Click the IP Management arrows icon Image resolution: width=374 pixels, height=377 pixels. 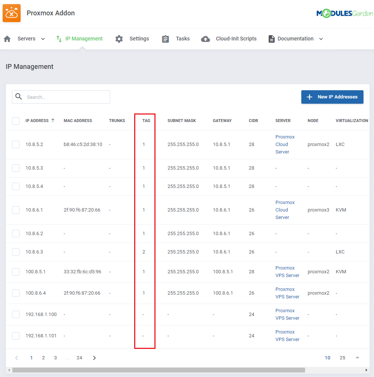pyautogui.click(x=59, y=39)
